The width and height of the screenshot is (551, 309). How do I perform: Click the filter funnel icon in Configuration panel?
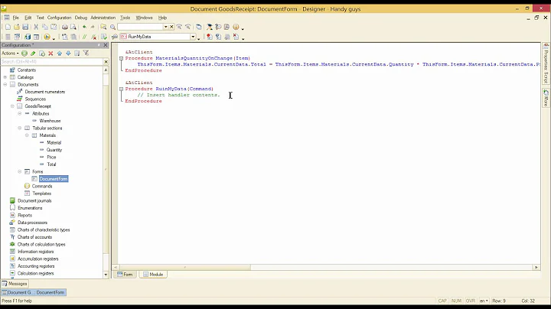86,54
